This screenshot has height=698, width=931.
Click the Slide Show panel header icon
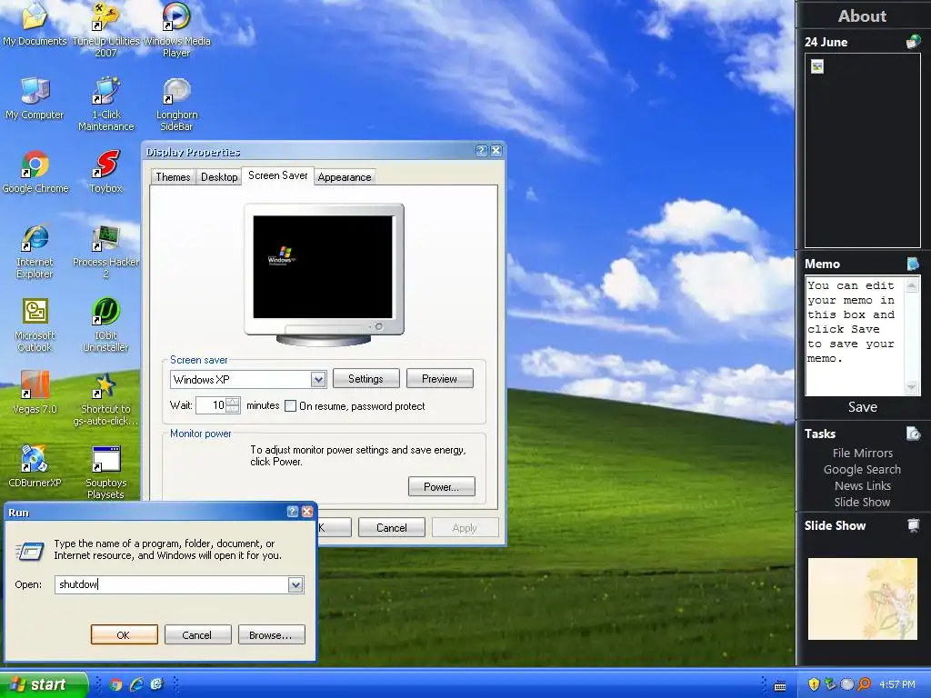tap(913, 525)
